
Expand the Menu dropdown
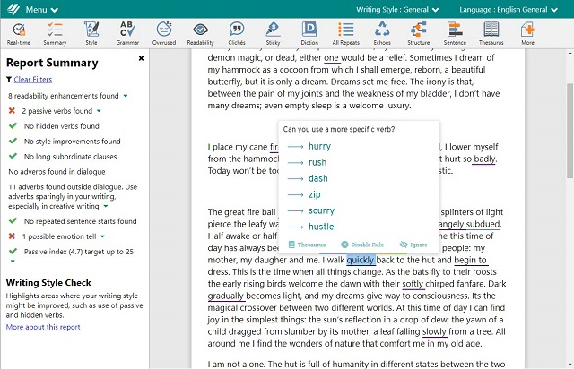click(40, 9)
